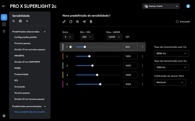Open the Assignments plus-square sidebar icon
Screen dimensions: 195x121
click(x=4, y=24)
